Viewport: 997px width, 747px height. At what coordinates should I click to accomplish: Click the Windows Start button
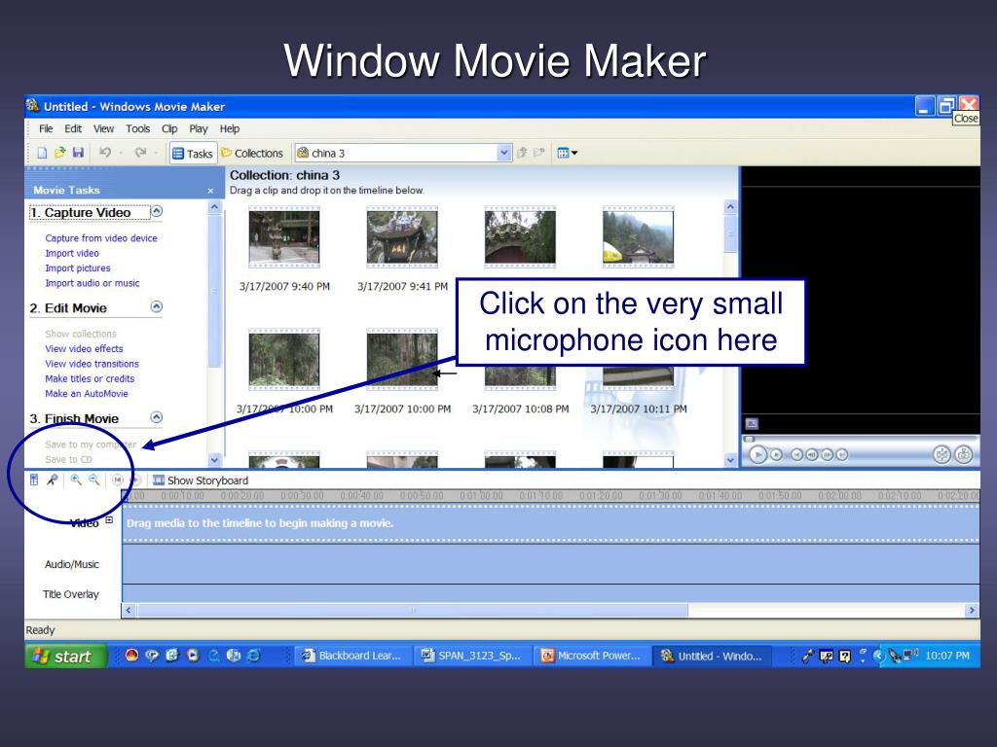coord(65,657)
